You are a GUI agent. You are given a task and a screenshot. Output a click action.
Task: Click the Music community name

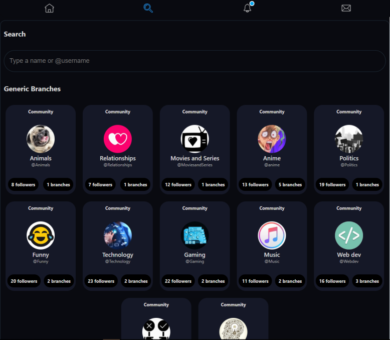tap(272, 255)
